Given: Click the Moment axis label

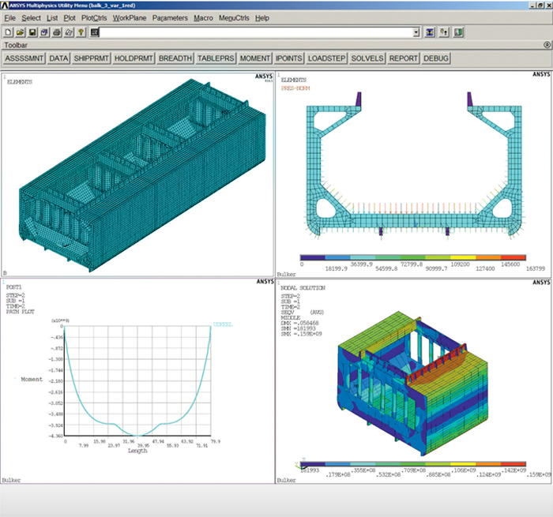Looking at the screenshot, I should click(32, 379).
